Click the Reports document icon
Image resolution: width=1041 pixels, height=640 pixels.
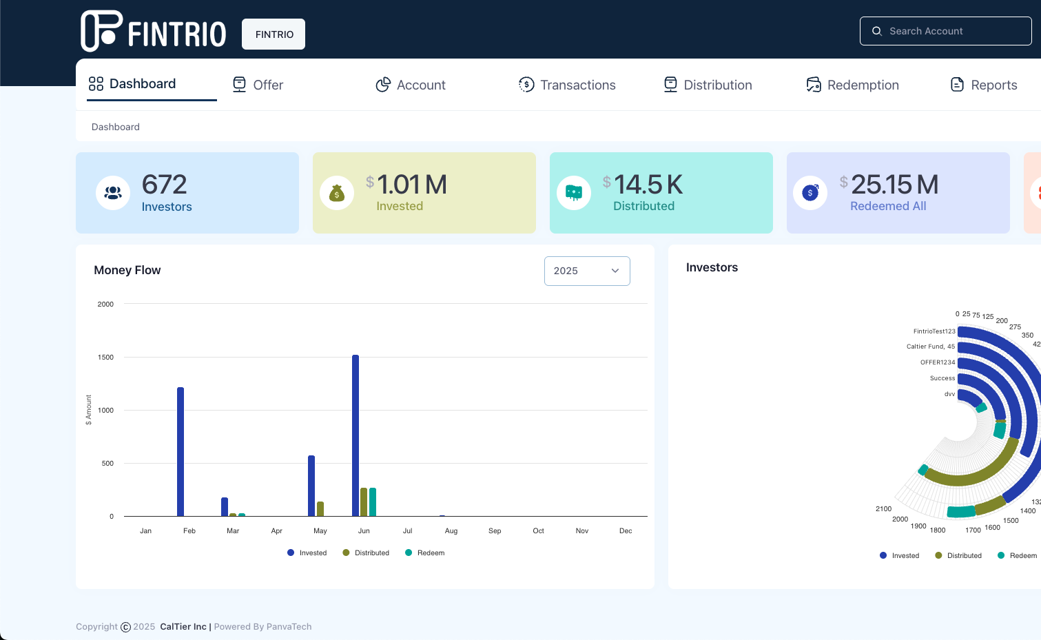coord(957,84)
